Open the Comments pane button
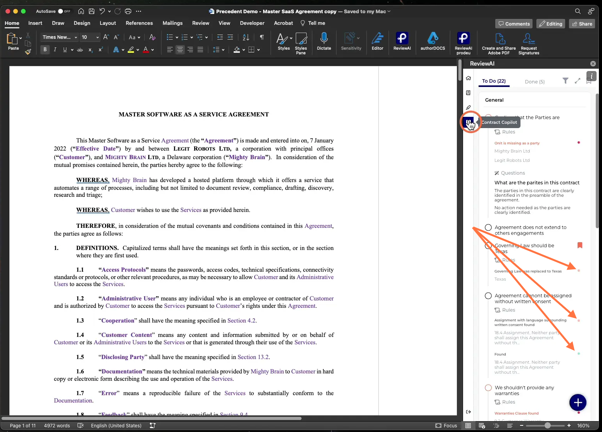 [x=514, y=24]
